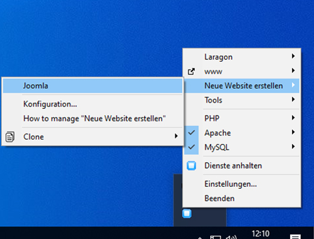Expand arrow next to www
314x239 pixels.
point(293,70)
